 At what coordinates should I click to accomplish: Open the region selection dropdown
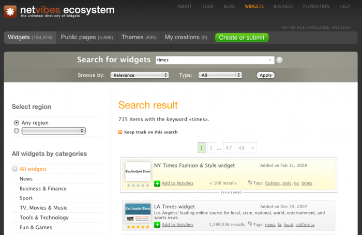click(x=54, y=131)
